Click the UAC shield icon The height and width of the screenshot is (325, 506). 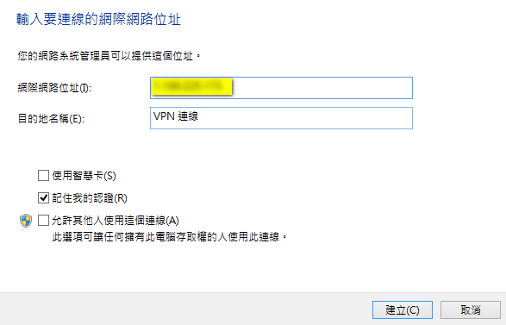pos(26,221)
